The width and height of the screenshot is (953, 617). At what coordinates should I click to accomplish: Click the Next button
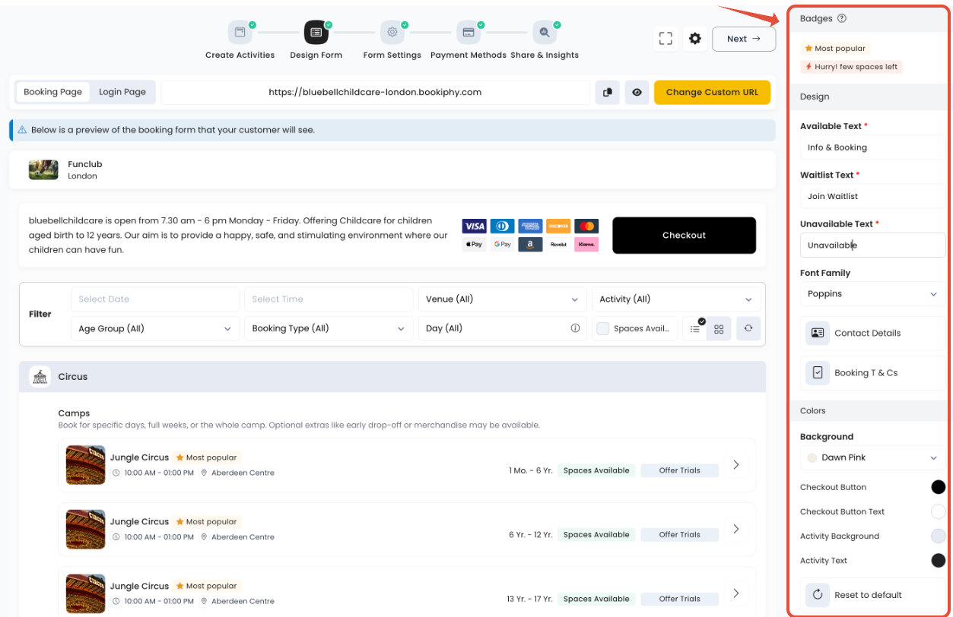[x=744, y=39]
